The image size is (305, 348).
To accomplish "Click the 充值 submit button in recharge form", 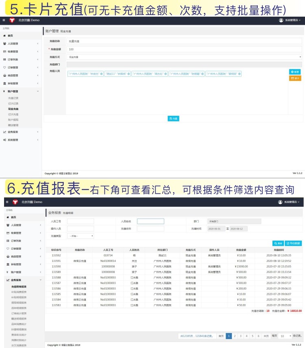I will pyautogui.click(x=173, y=119).
